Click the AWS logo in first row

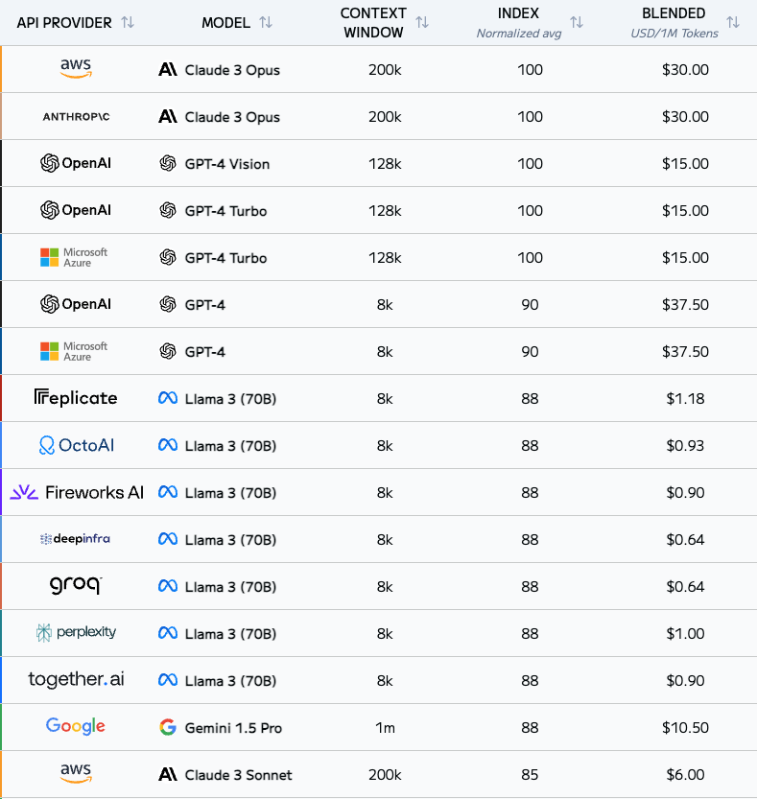(76, 68)
